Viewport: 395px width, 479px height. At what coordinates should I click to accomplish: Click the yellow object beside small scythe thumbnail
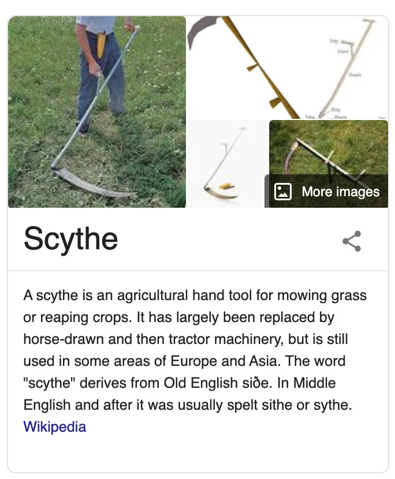(226, 186)
